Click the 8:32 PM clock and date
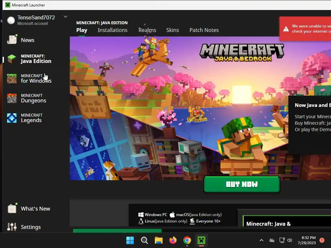331x248 pixels. (307, 240)
